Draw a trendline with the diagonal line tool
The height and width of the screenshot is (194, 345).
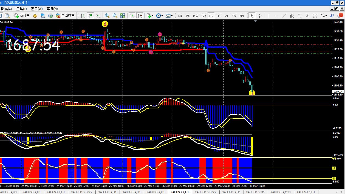pos(284,16)
